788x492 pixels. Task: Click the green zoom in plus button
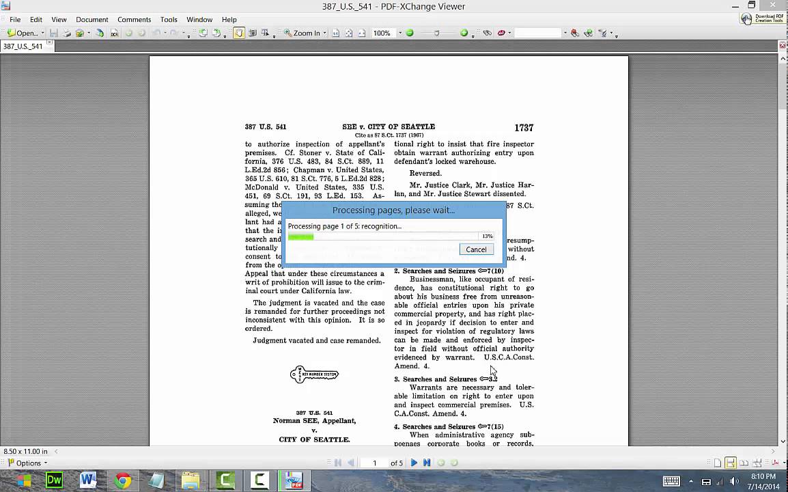click(x=464, y=33)
